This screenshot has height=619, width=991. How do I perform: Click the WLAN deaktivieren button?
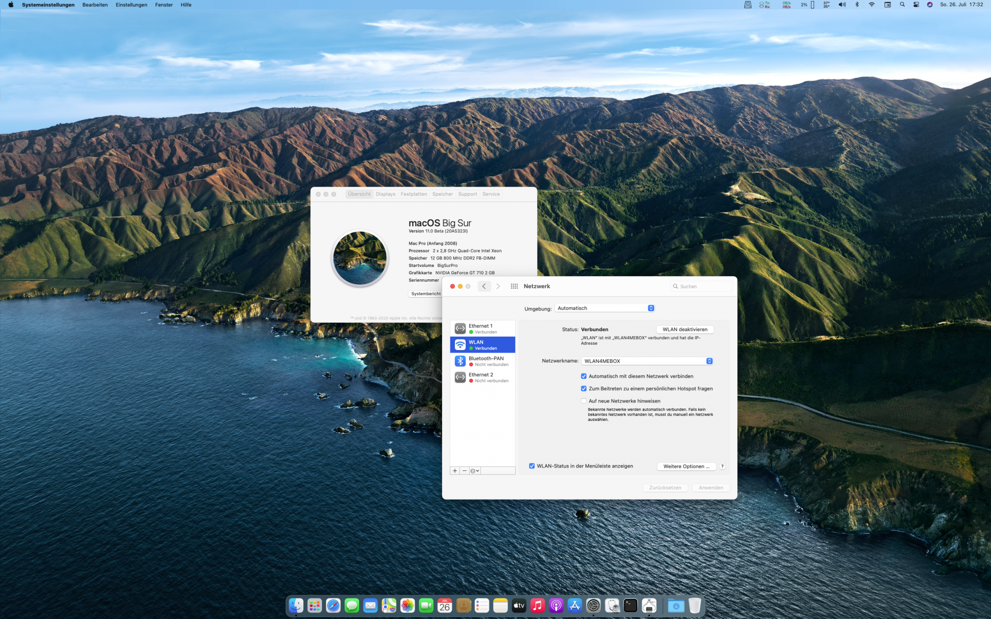[x=684, y=329]
